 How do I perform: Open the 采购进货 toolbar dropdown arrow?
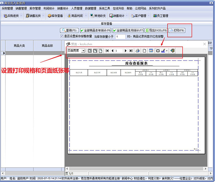click(x=21, y=16)
